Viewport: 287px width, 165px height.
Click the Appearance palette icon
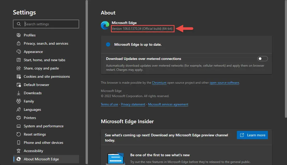[18, 52]
